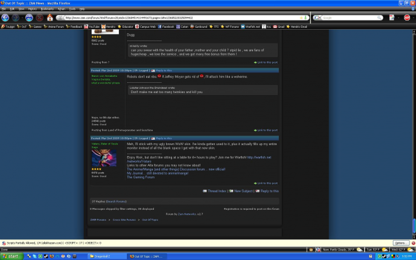Click the Windows Start button
This screenshot has width=416, height=260.
pos(11,256)
